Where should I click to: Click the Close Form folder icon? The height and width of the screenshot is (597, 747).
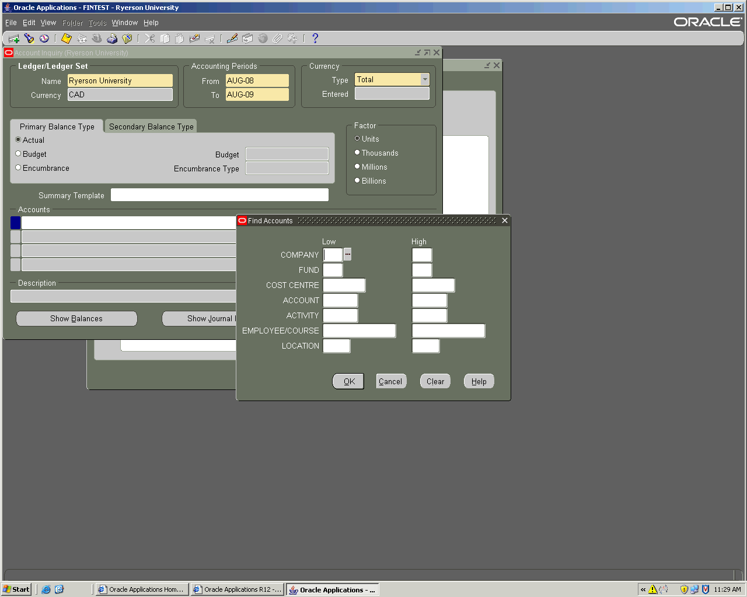click(127, 38)
